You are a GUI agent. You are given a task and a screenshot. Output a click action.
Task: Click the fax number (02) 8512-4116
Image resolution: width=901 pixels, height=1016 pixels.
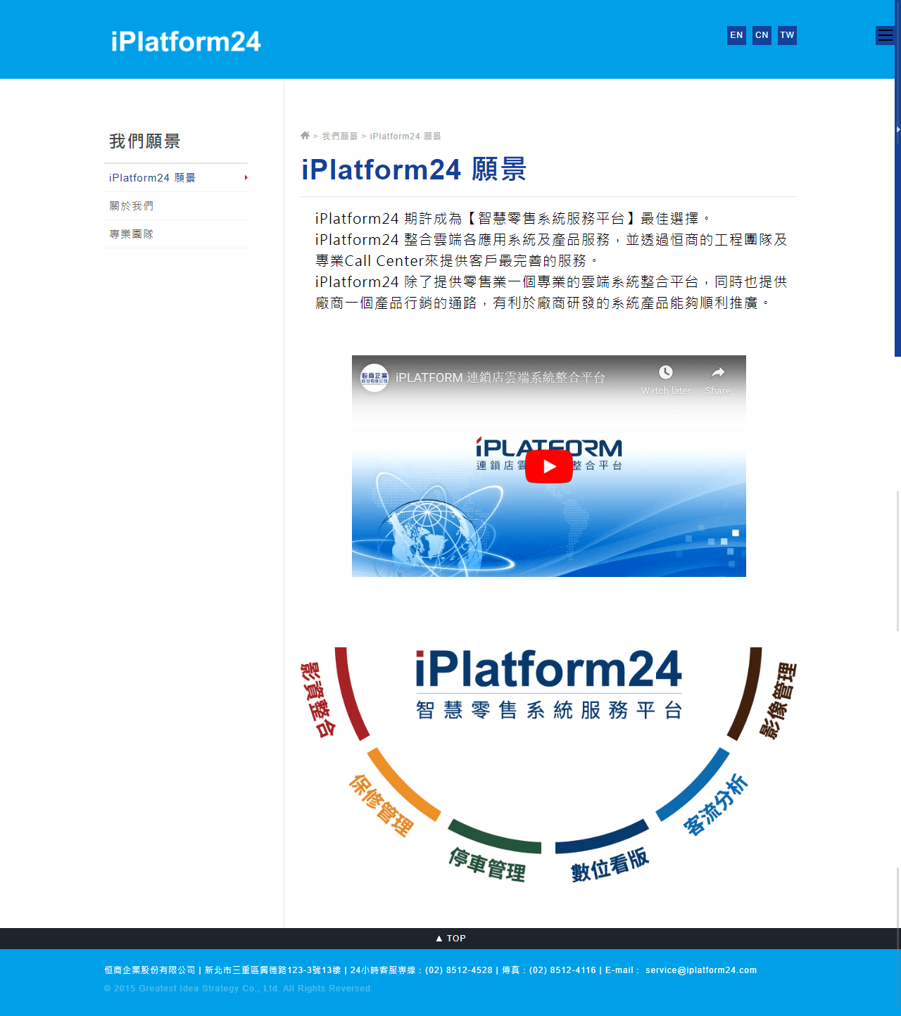[562, 970]
